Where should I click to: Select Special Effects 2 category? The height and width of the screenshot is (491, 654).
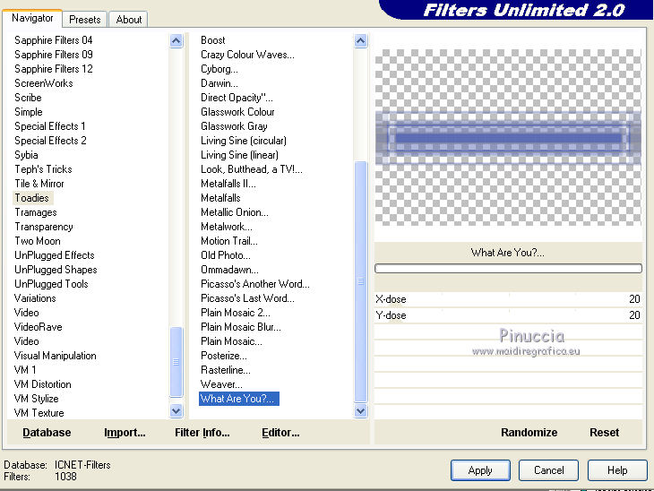50,141
